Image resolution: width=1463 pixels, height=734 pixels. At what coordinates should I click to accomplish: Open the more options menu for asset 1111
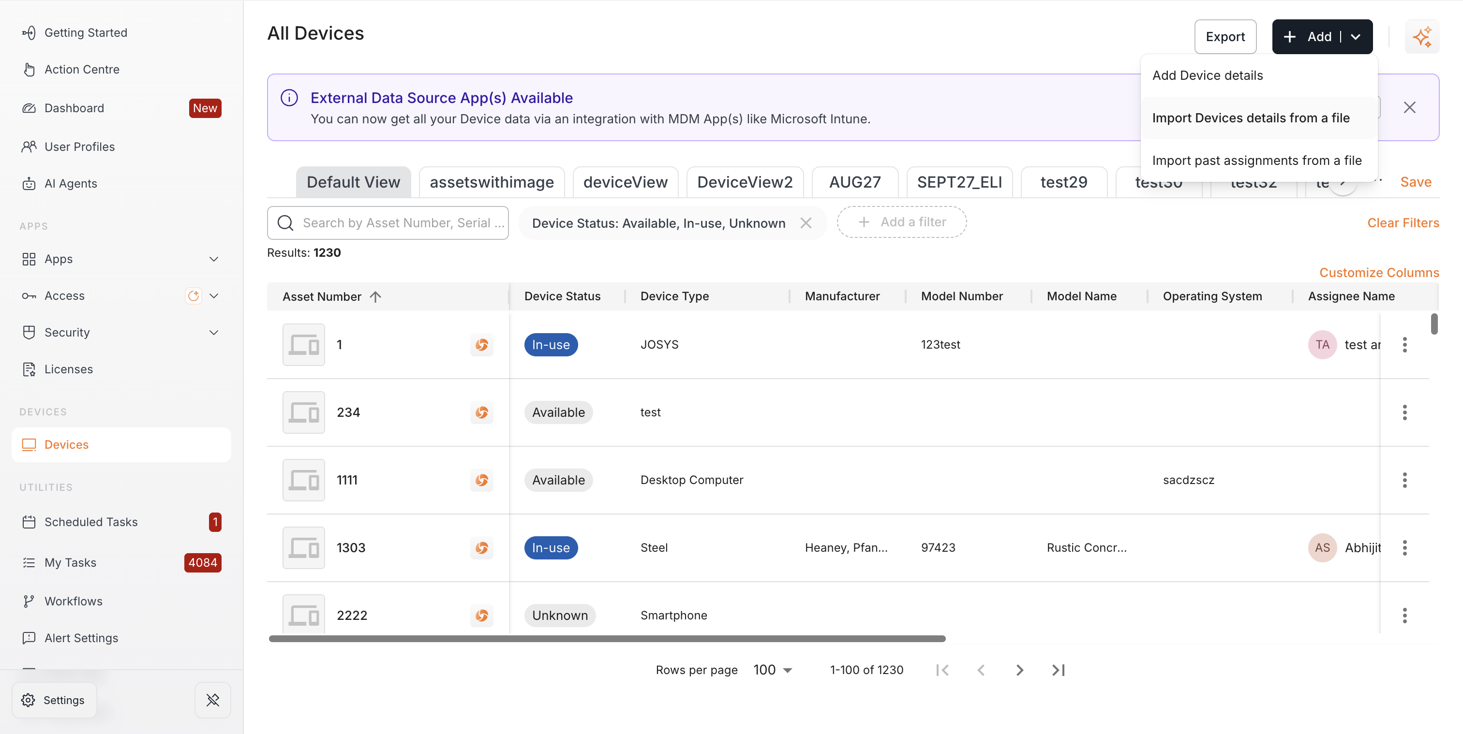pyautogui.click(x=1404, y=480)
